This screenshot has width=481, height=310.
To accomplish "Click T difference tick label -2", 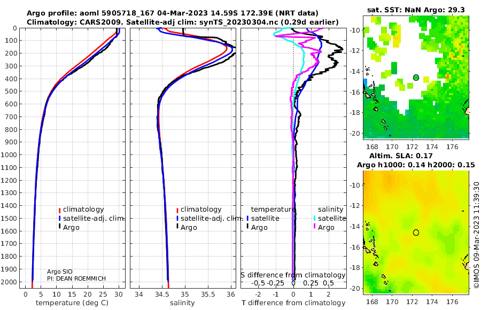I will 258,294.
